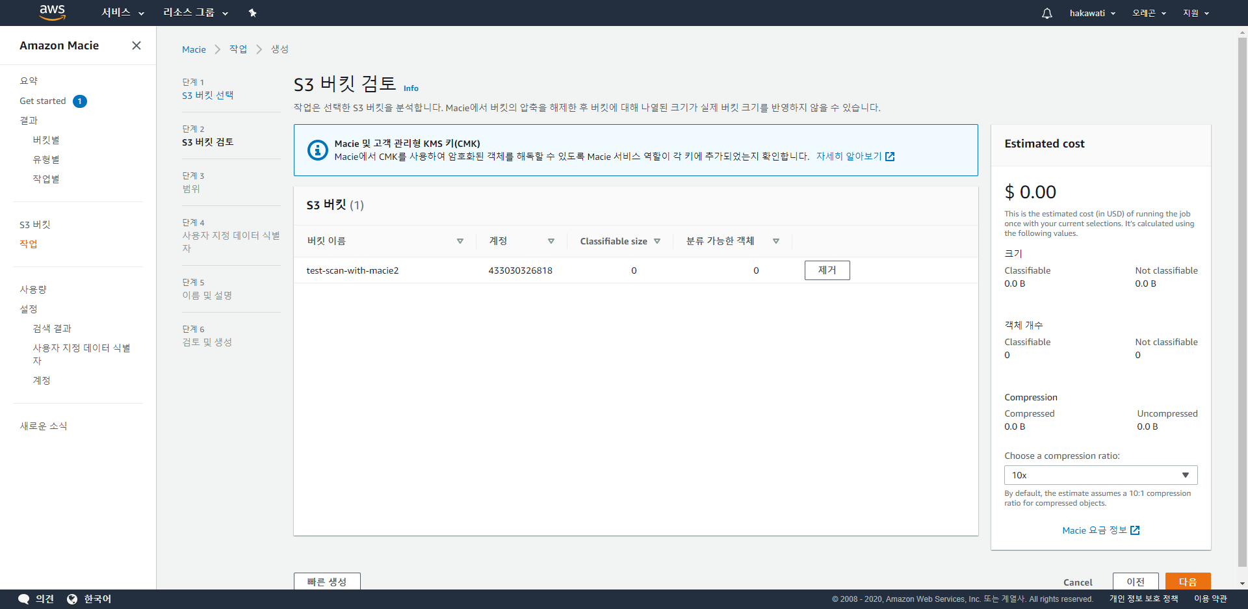Sort by 분류 가능한 객체 column arrow

[776, 241]
